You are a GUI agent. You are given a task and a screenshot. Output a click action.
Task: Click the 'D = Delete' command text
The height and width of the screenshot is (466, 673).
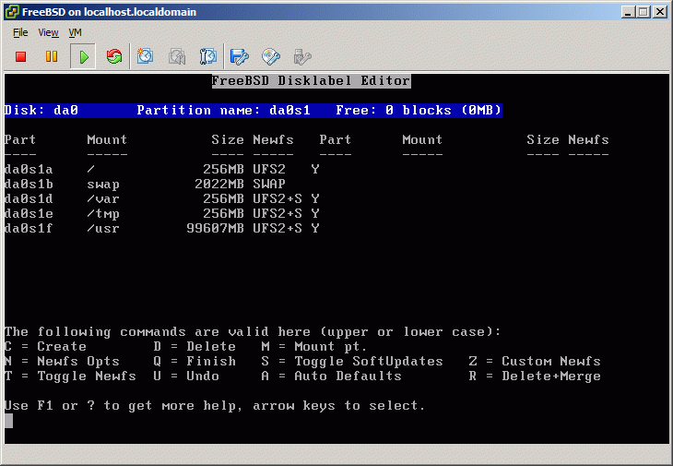(195, 347)
